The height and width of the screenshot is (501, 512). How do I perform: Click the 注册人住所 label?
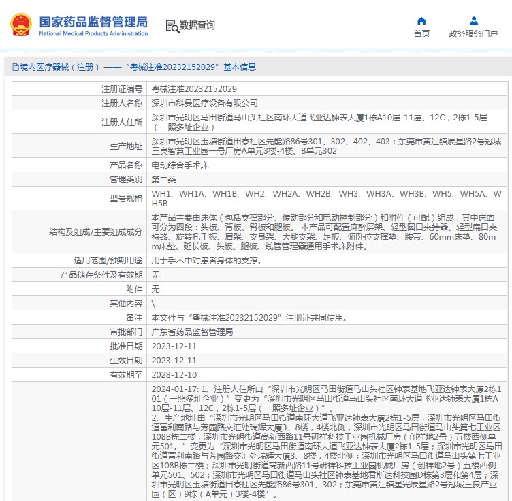[122, 122]
